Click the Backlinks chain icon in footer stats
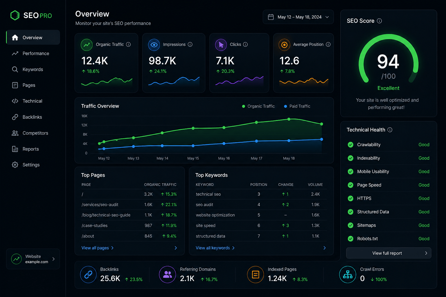This screenshot has width=446, height=297. point(88,274)
